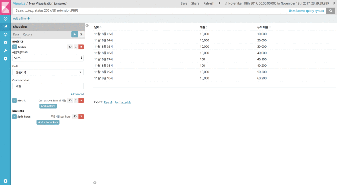
Task: Sort table by the 매출 column header
Action: [x=203, y=27]
